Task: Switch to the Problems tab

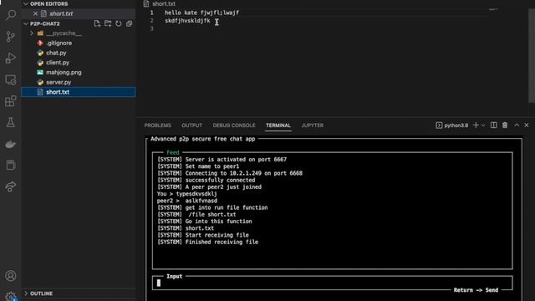Action: 158,125
